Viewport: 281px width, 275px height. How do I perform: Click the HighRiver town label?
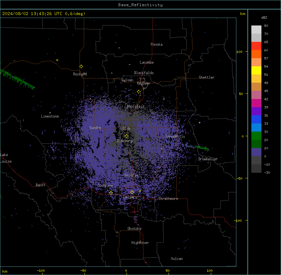click(x=140, y=243)
